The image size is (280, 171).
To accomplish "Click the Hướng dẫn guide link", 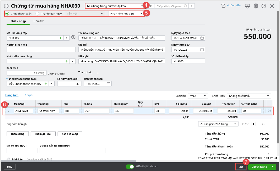I will (231, 6).
